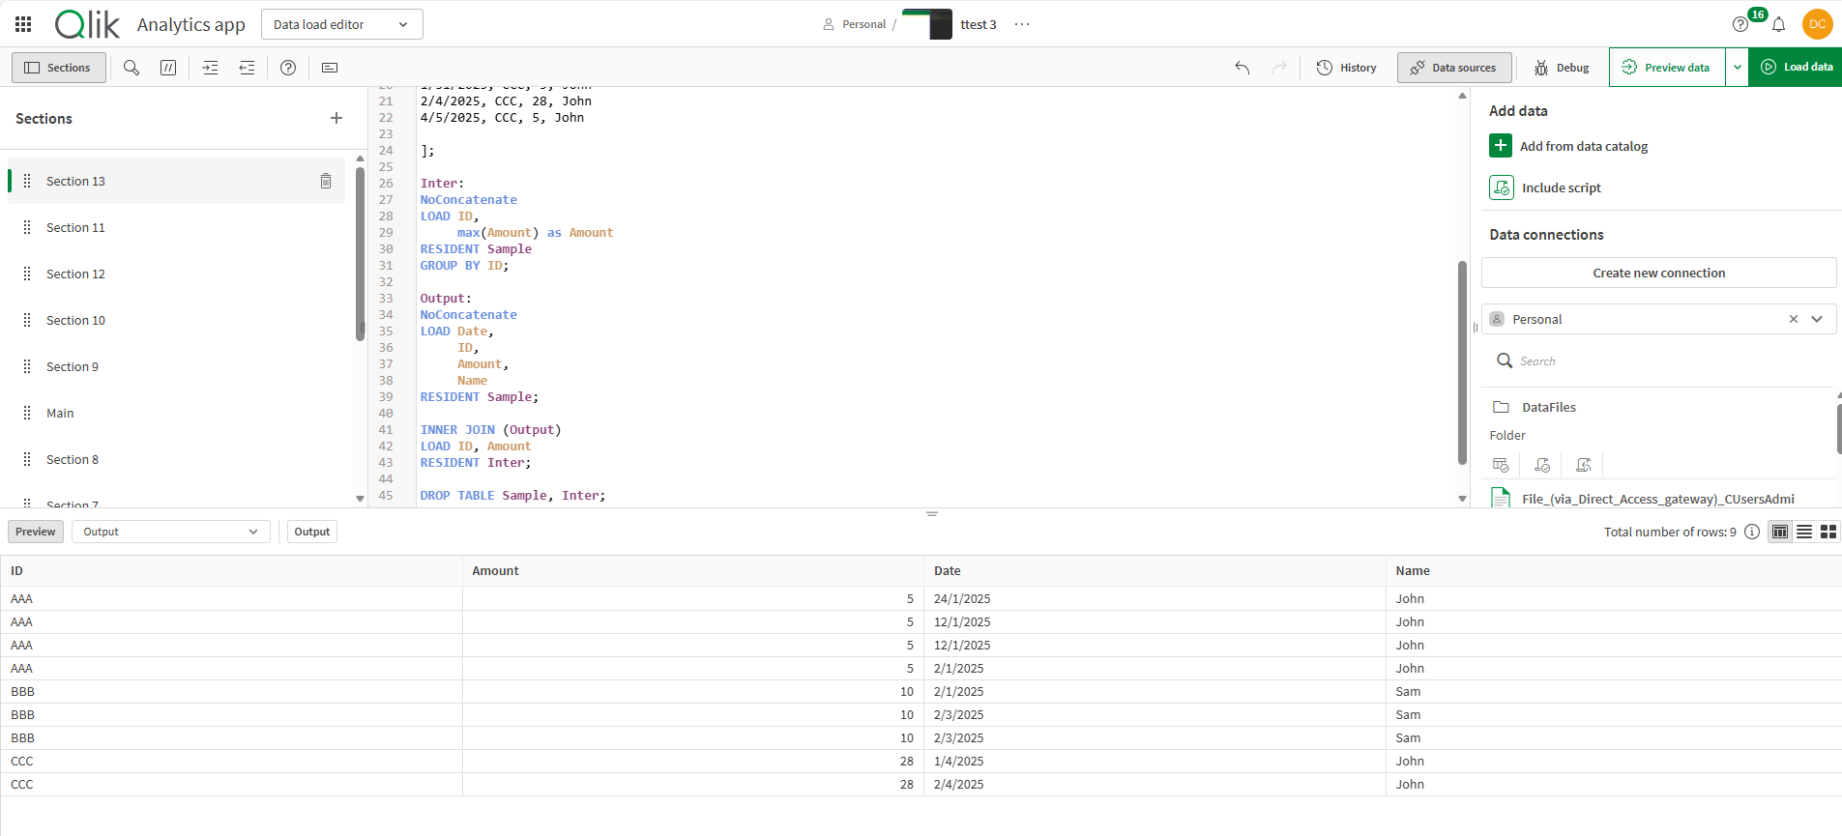1842x836 pixels.
Task: Toggle comment on the selected script line
Action: [x=168, y=68]
